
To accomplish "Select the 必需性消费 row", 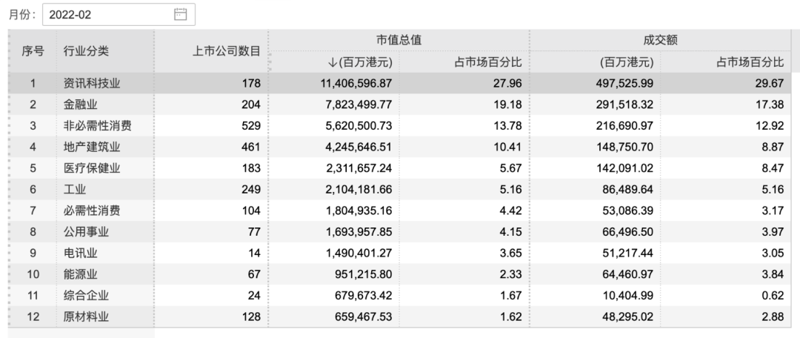I will (92, 211).
